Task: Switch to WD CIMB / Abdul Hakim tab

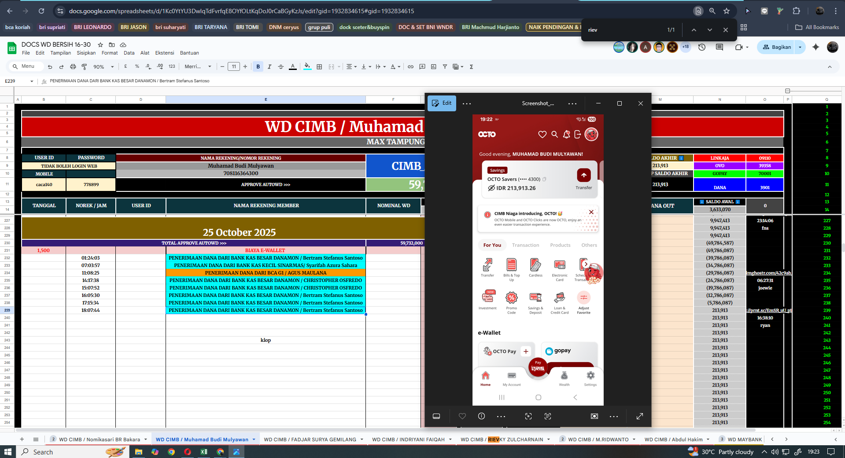Action: 673,440
